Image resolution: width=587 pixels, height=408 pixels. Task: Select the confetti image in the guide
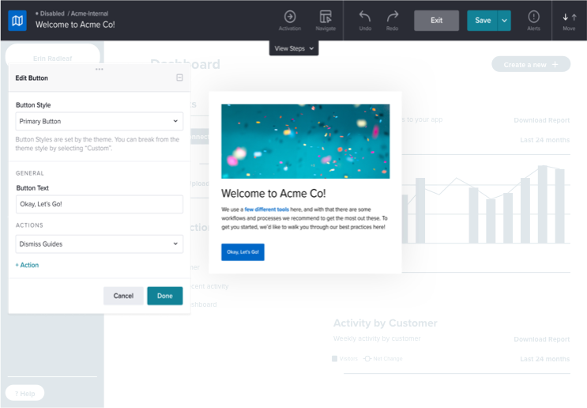coord(305,142)
